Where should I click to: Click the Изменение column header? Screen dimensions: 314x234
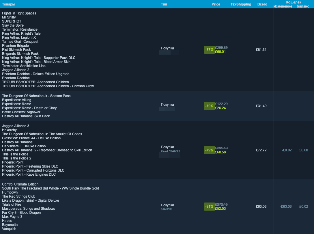[283, 6]
